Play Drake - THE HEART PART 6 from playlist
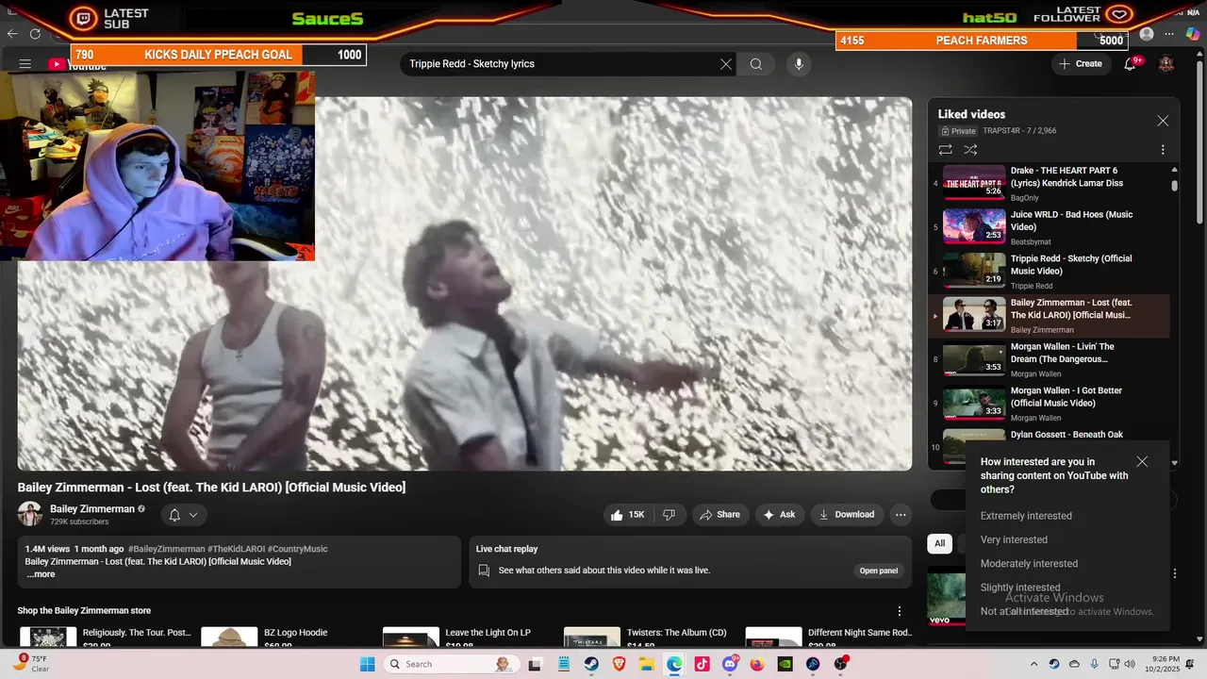Viewport: 1207px width, 679px height. 1050,184
